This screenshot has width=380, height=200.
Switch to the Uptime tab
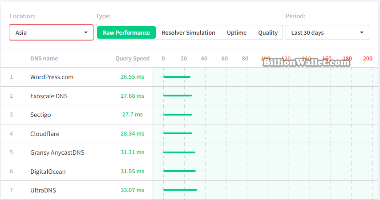pyautogui.click(x=237, y=33)
